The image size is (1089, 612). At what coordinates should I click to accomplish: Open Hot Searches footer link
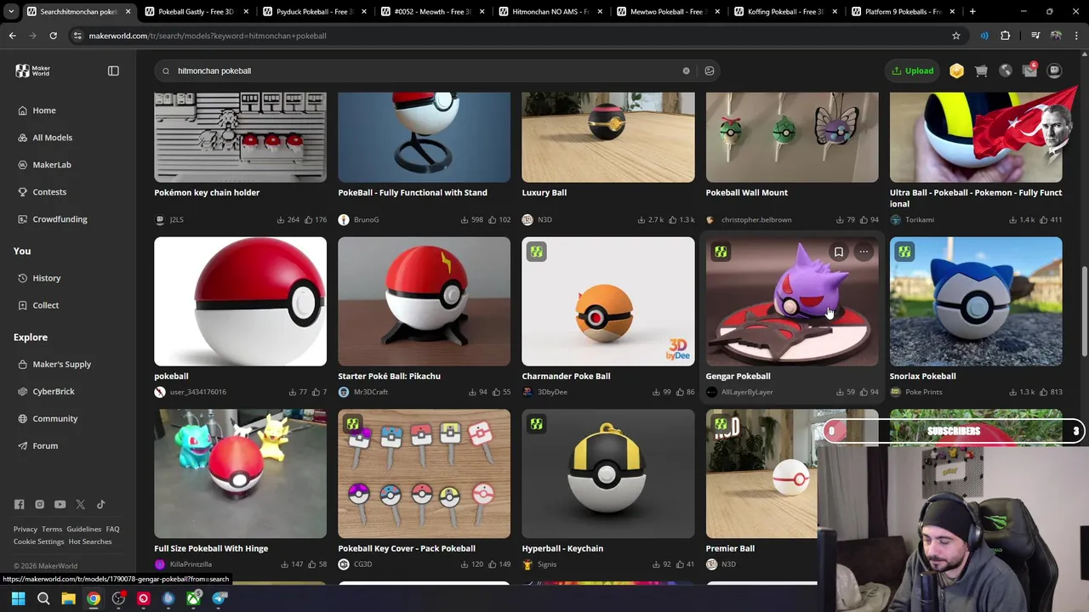(x=90, y=541)
